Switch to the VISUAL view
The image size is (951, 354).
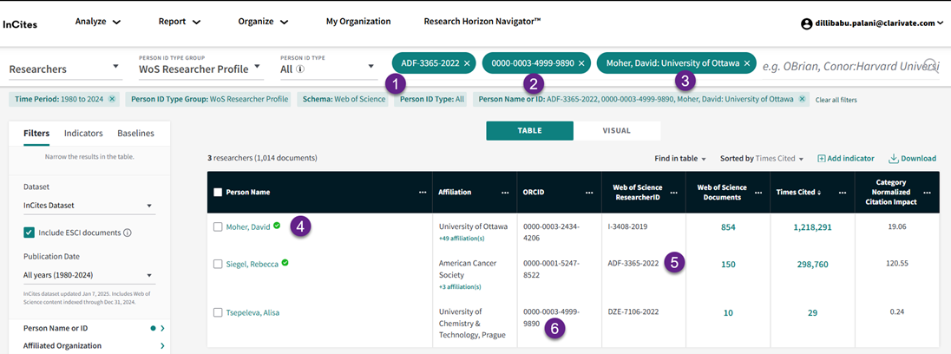point(617,130)
